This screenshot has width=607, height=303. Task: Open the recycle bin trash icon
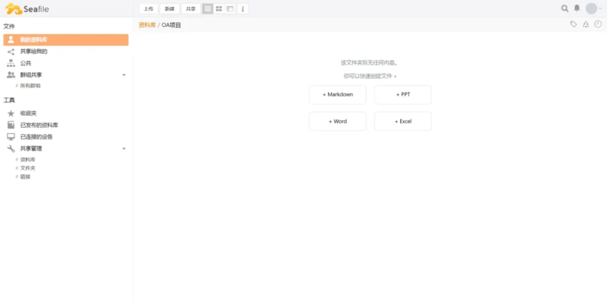[x=586, y=24]
